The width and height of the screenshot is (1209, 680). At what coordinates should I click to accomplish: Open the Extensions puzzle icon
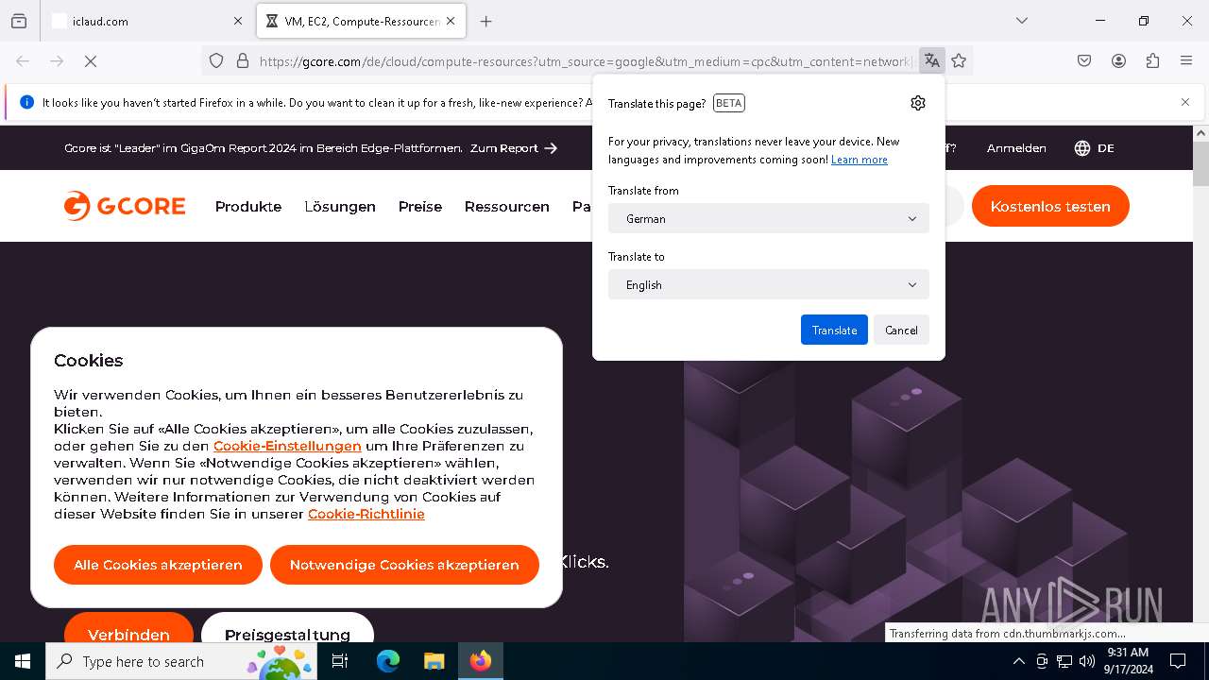pos(1152,60)
